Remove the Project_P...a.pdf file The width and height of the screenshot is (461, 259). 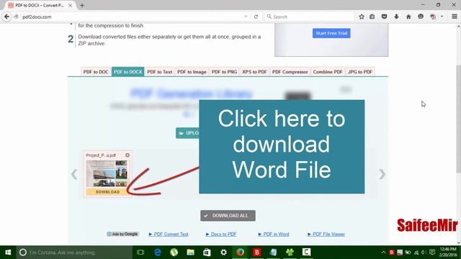tap(127, 155)
